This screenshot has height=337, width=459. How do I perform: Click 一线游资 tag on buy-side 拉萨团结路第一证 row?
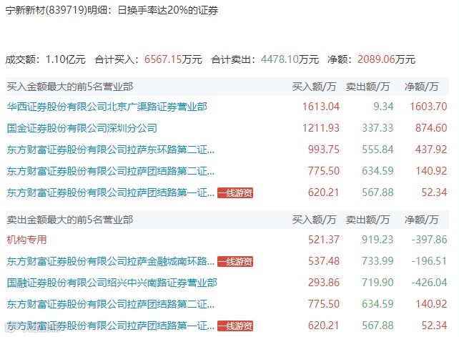coord(235,192)
